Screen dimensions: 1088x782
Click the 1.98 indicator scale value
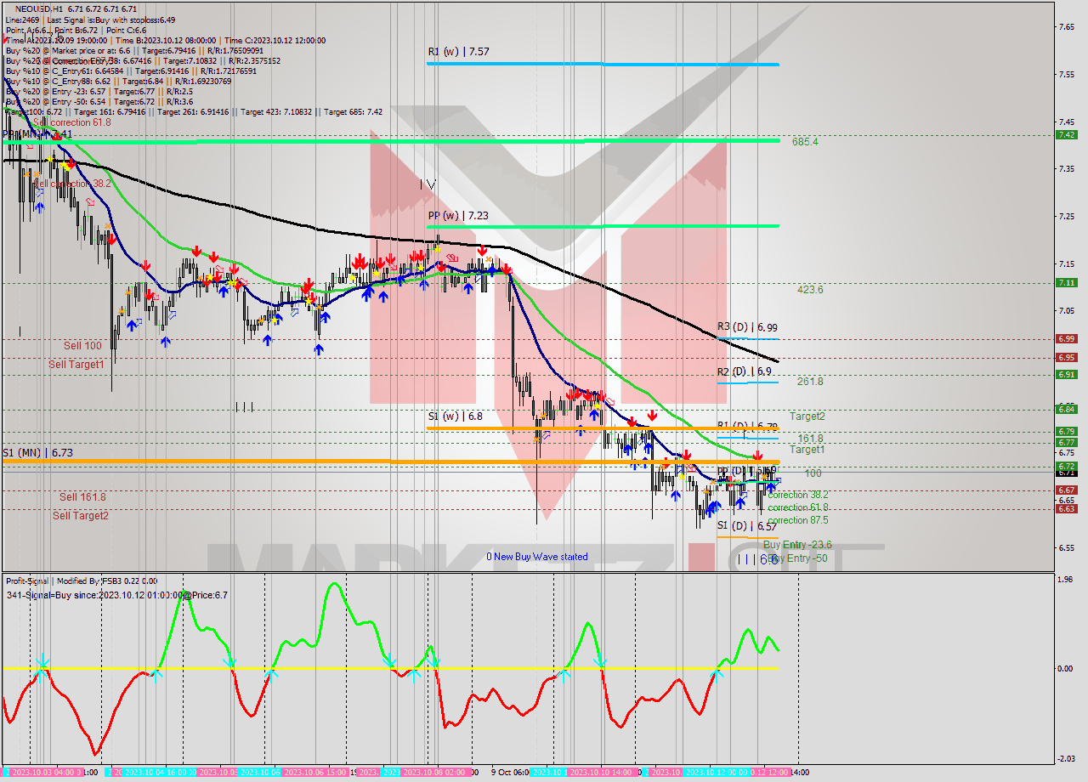[x=1066, y=580]
